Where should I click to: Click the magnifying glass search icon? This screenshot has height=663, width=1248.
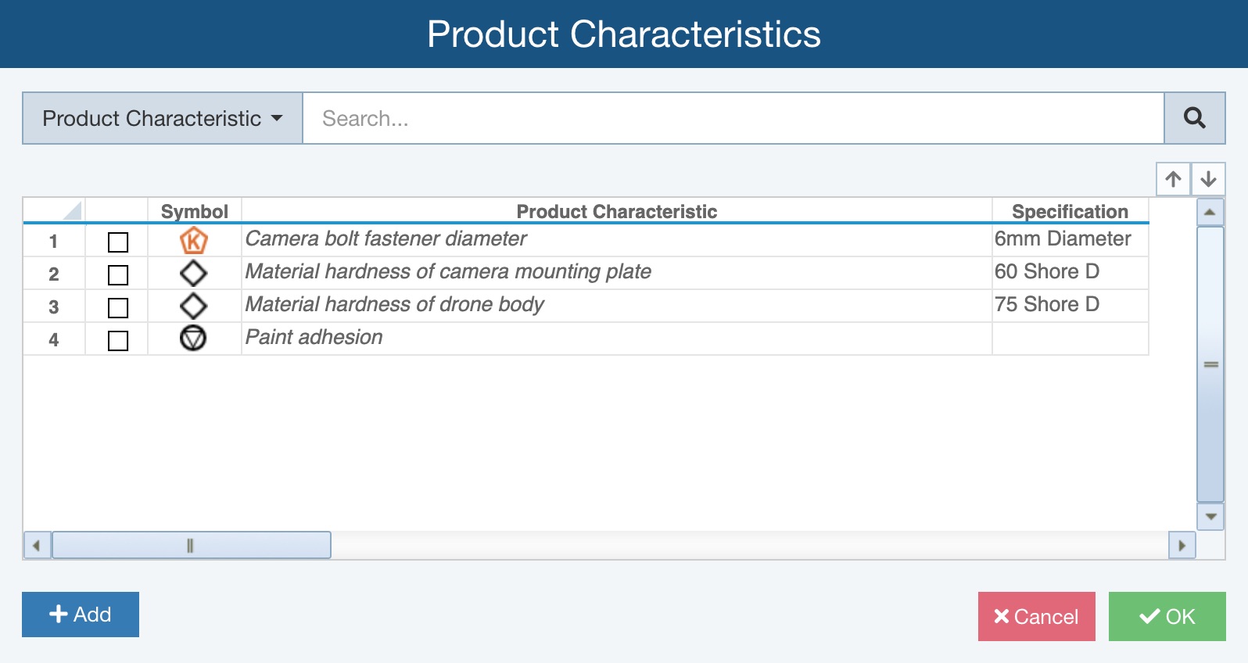point(1194,118)
